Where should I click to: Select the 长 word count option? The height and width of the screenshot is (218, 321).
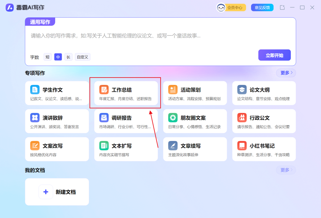coord(68,57)
